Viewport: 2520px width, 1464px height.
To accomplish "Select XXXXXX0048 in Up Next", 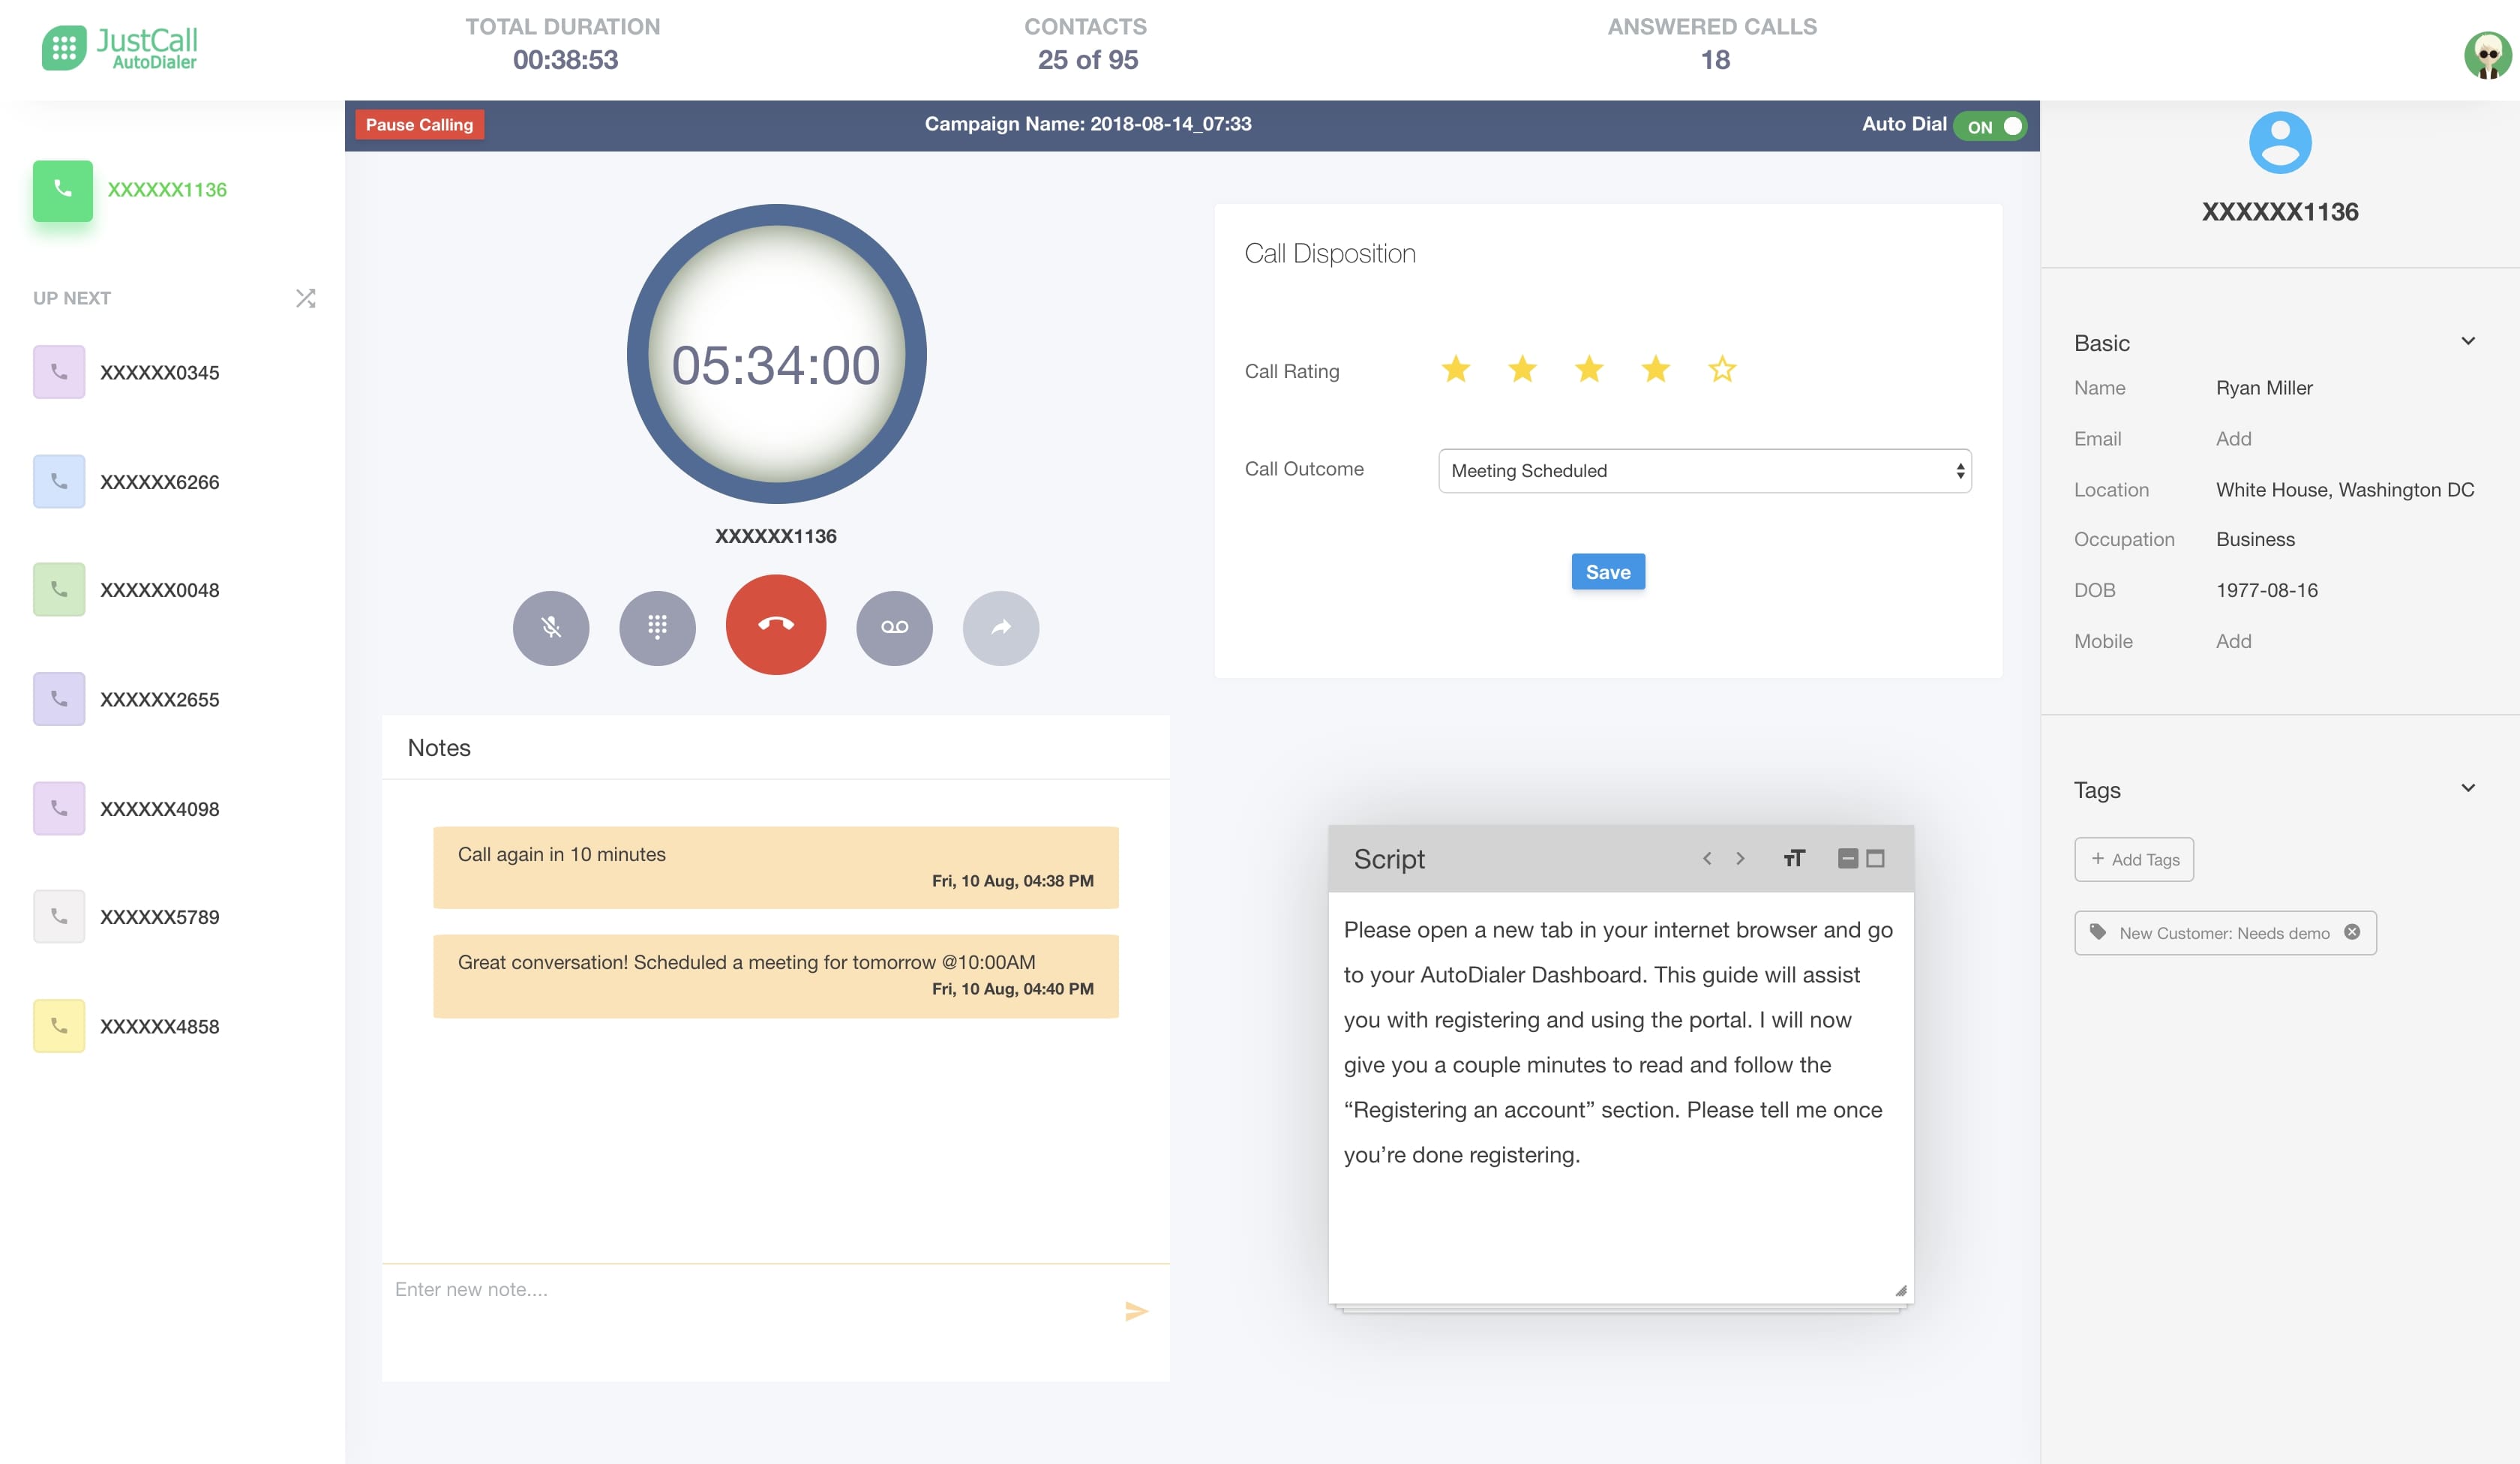I will pyautogui.click(x=159, y=589).
